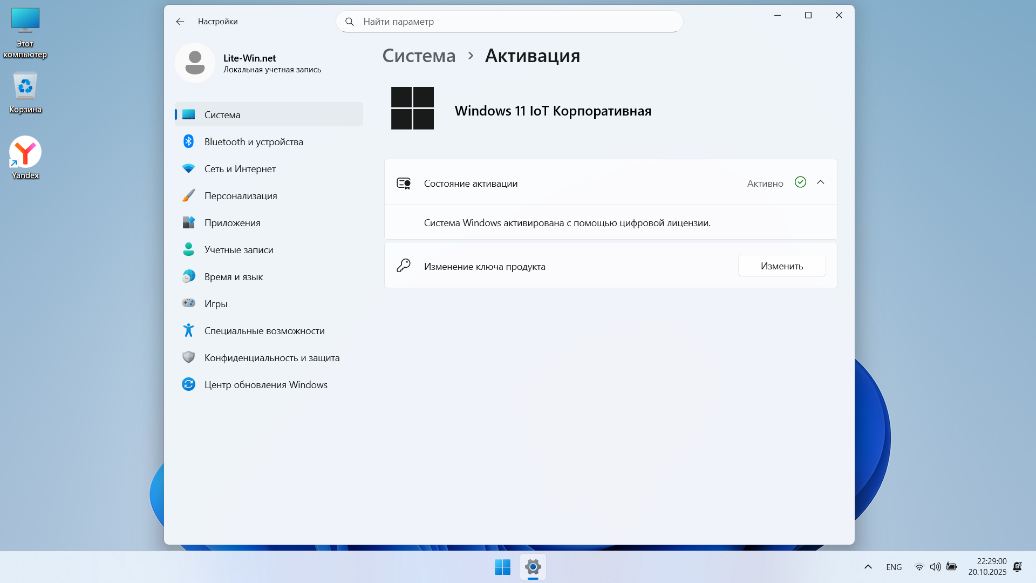Open the Windows Start button on taskbar

click(x=502, y=567)
